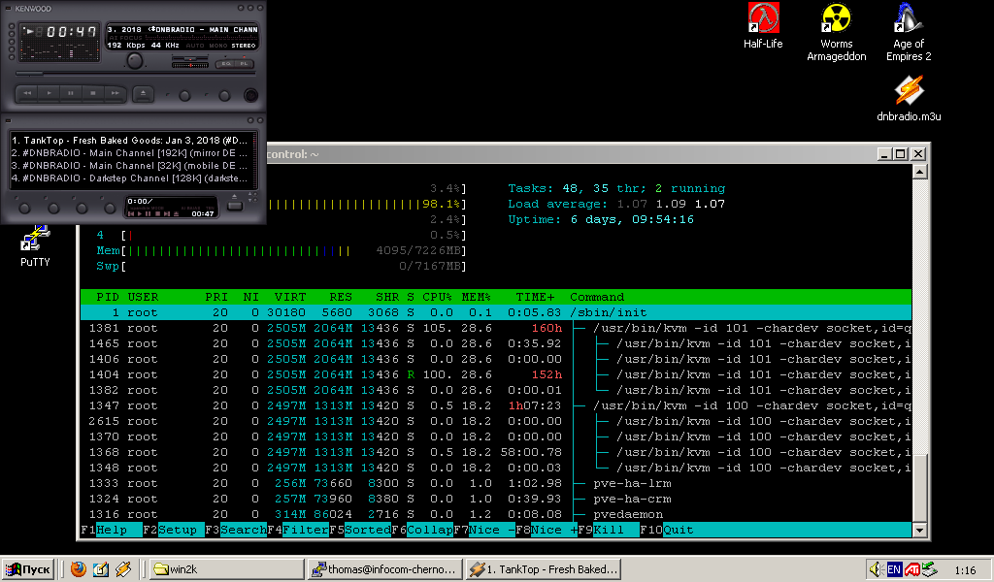The height and width of the screenshot is (582, 994).
Task: Sort by TIME+ column header
Action: (x=535, y=297)
